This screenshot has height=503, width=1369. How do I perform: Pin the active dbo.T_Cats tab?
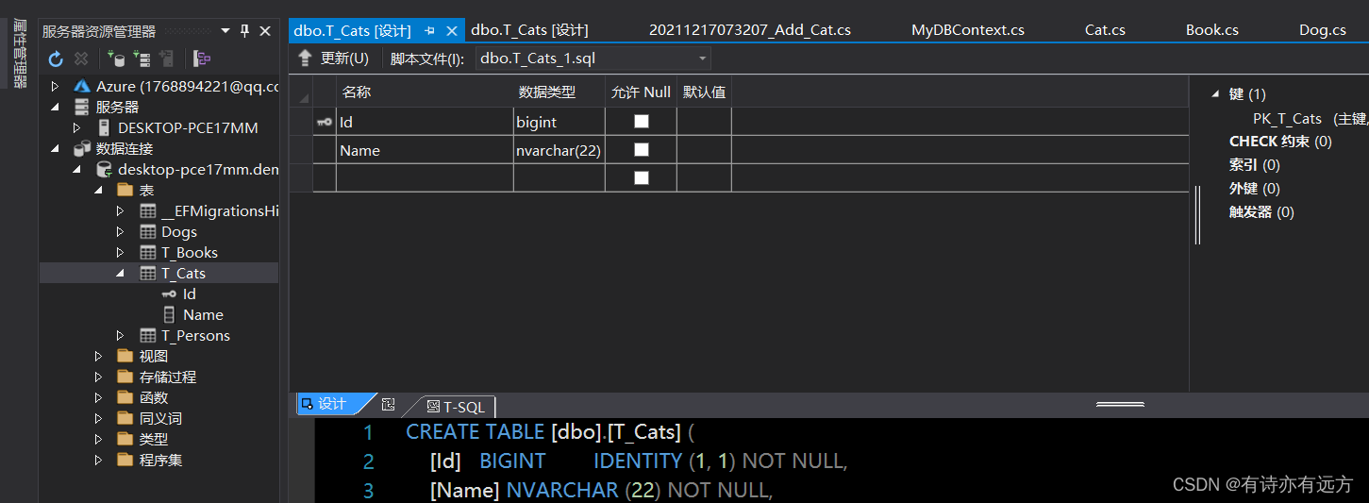(x=430, y=31)
